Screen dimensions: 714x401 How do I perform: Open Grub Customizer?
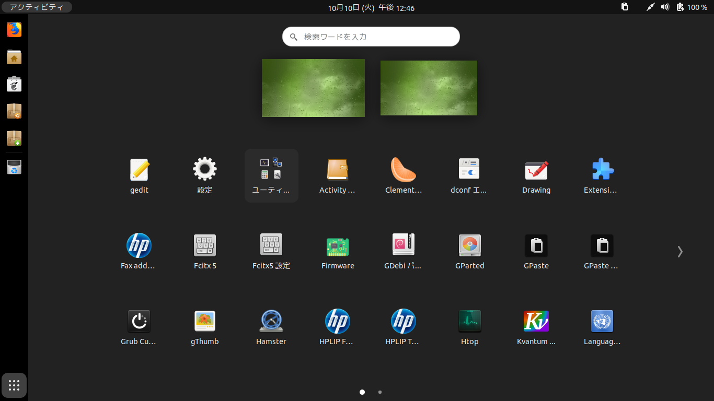click(139, 327)
